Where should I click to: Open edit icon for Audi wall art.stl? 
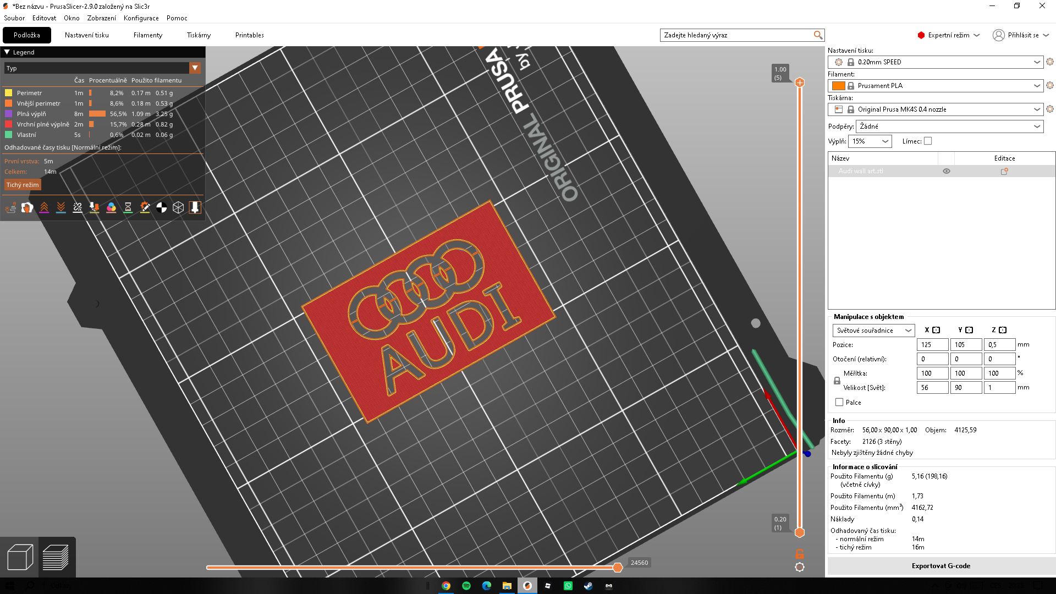pyautogui.click(x=1004, y=171)
